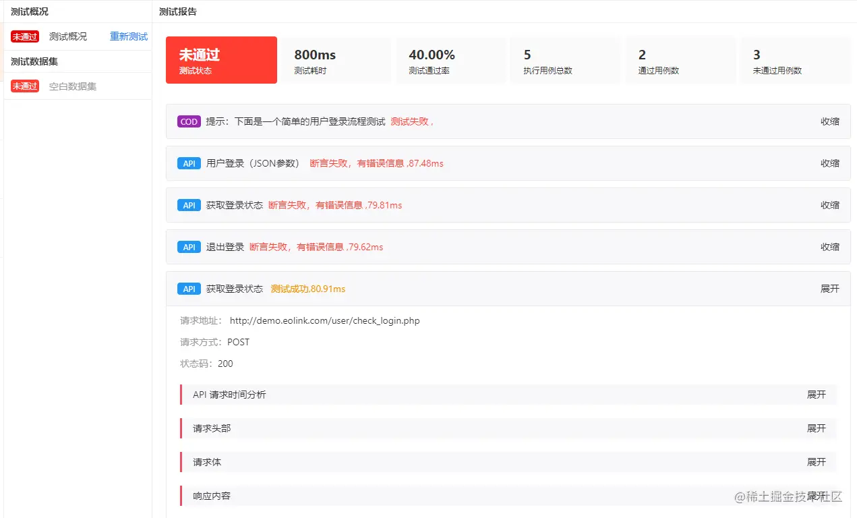
Task: Expand the 响应内容 section
Action: [816, 496]
